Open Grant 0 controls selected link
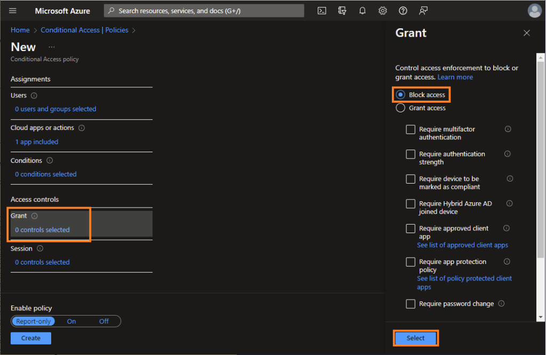This screenshot has height=355, width=546. (42, 230)
